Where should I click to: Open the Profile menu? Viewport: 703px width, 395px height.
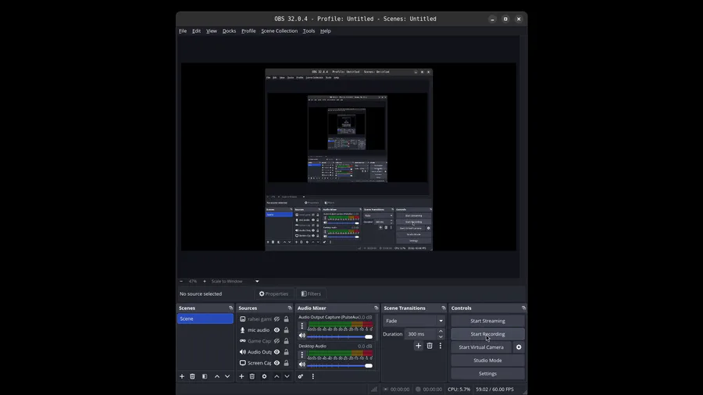(248, 31)
